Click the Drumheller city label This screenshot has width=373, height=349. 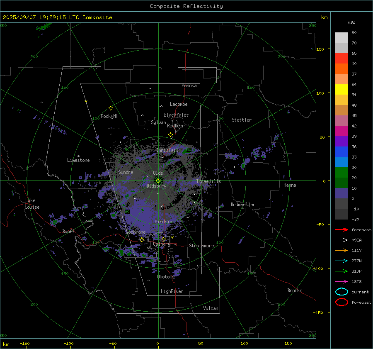243,205
